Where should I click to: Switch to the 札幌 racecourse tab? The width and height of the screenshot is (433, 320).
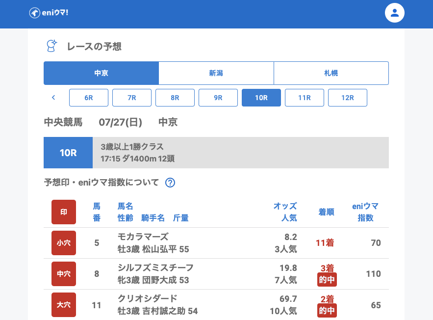(x=331, y=73)
